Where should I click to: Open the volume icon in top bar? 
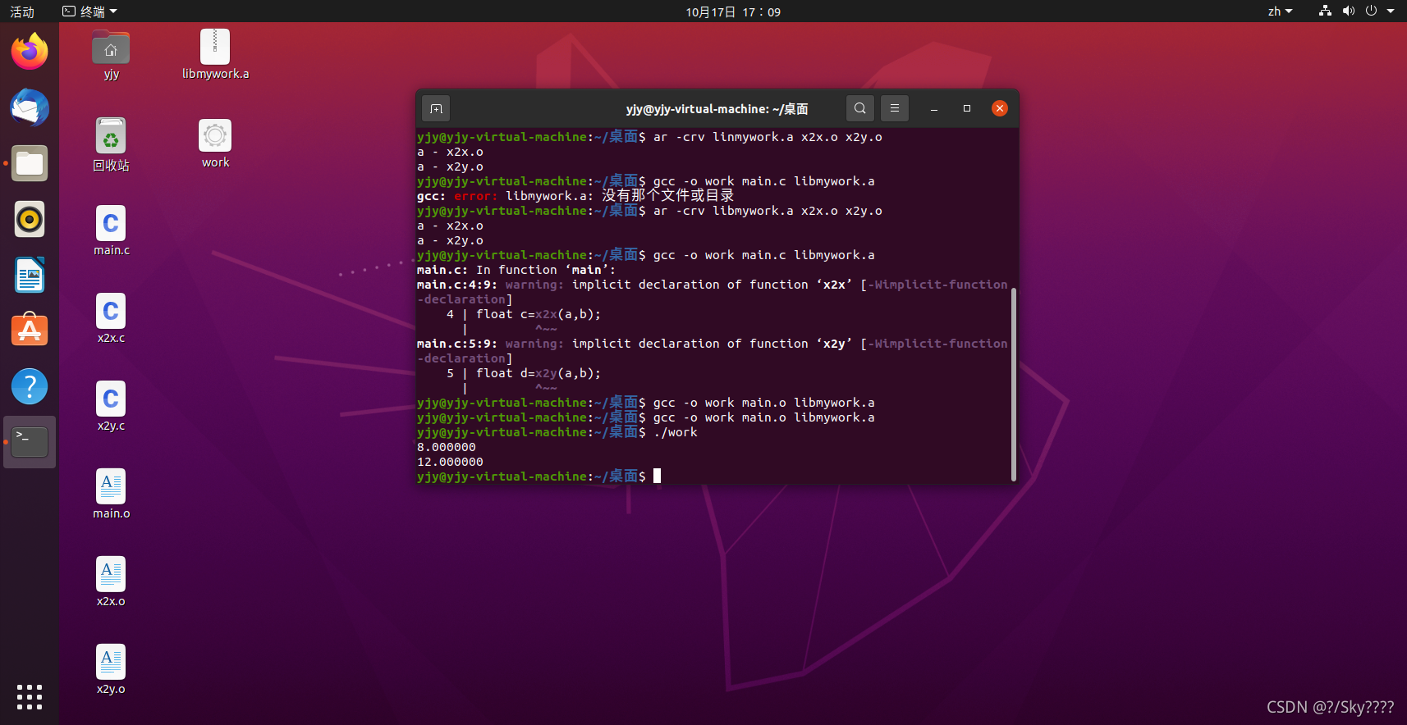click(x=1348, y=11)
